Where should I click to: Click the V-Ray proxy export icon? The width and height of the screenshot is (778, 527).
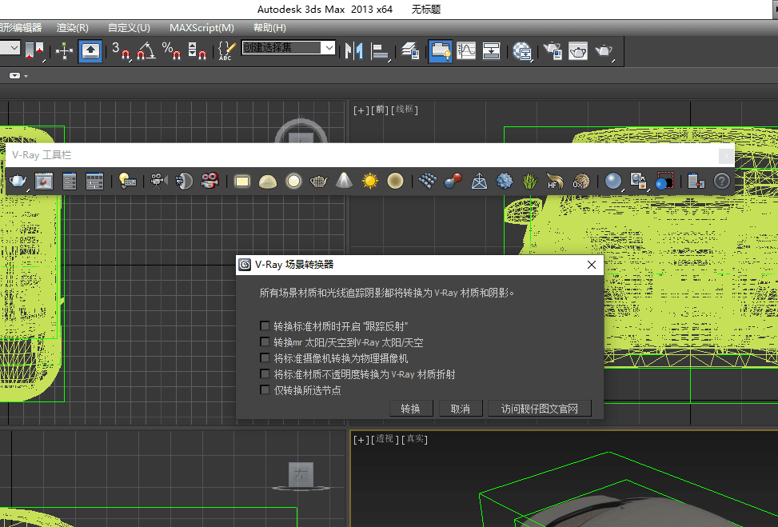[479, 181]
